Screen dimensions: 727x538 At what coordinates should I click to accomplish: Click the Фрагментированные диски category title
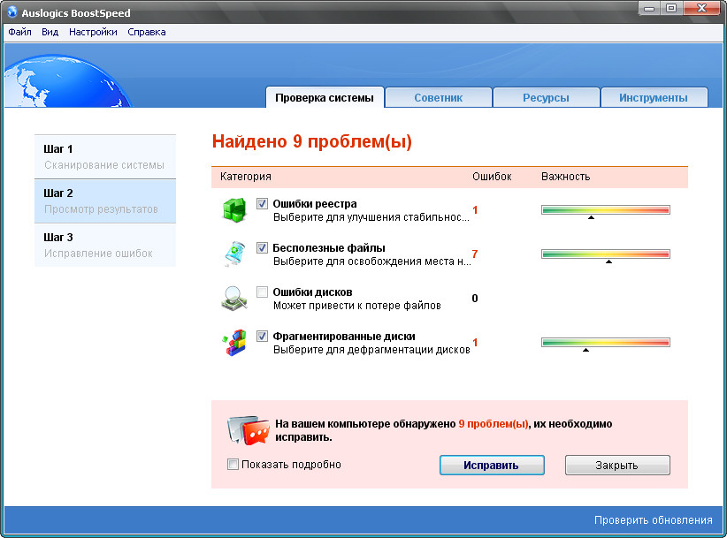coord(344,337)
